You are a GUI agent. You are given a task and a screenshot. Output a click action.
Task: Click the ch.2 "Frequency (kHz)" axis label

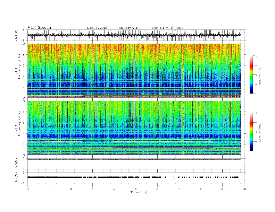click(x=19, y=124)
